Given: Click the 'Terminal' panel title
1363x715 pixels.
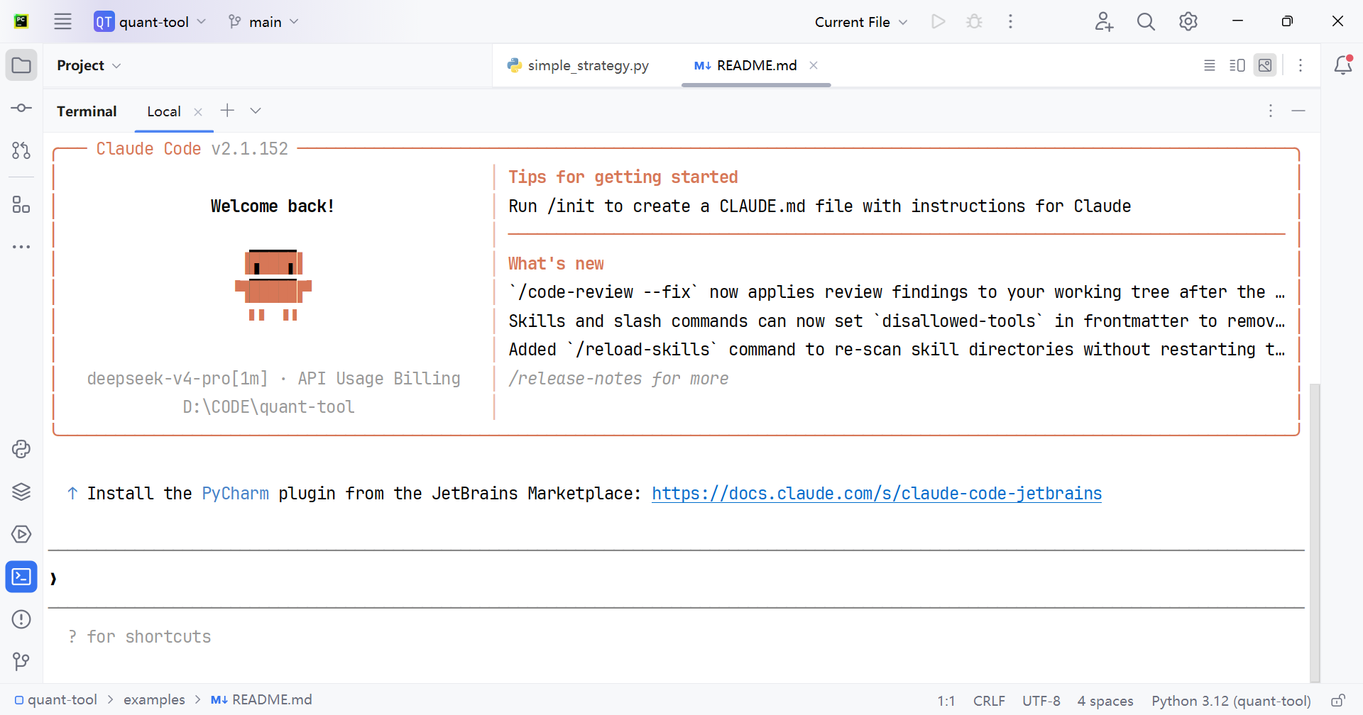Looking at the screenshot, I should coord(87,111).
